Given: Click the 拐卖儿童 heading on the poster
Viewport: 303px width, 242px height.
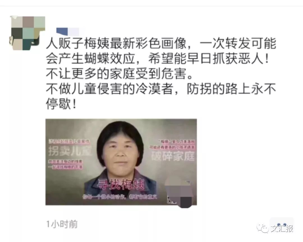Looking at the screenshot, I should point(70,151).
